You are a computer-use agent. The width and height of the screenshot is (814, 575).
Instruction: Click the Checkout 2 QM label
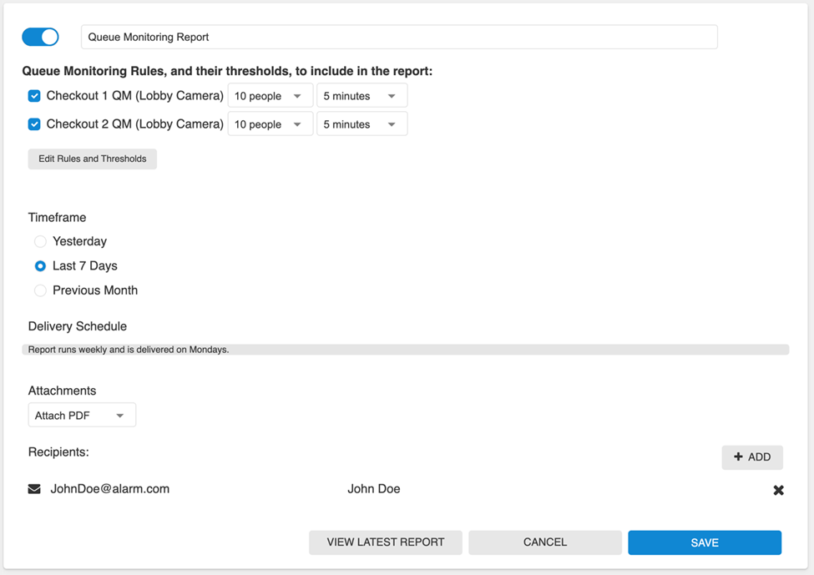tap(135, 124)
